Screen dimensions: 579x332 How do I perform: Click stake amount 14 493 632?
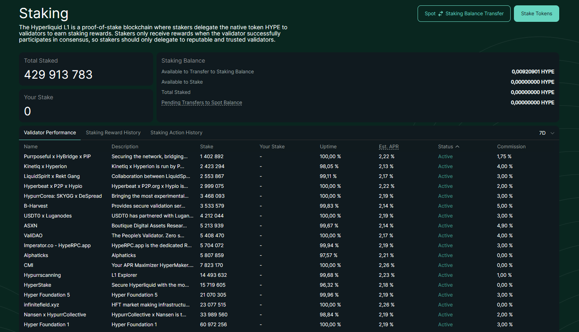[x=213, y=275]
